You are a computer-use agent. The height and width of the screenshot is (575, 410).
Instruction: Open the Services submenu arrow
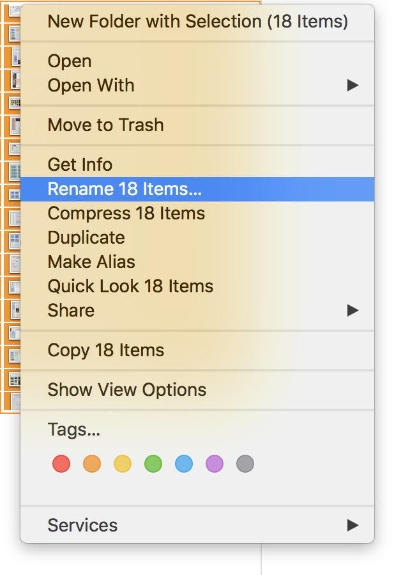click(x=353, y=525)
